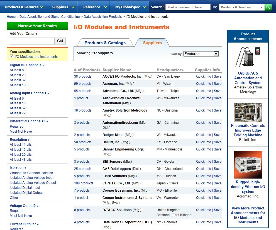Image resolution: width=276 pixels, height=230 pixels.
Task: Click 'MN - Minneapolis' headquarters cell
Action: point(170,149)
